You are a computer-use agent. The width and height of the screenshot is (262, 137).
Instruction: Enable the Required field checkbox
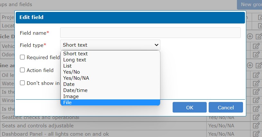click(23, 57)
